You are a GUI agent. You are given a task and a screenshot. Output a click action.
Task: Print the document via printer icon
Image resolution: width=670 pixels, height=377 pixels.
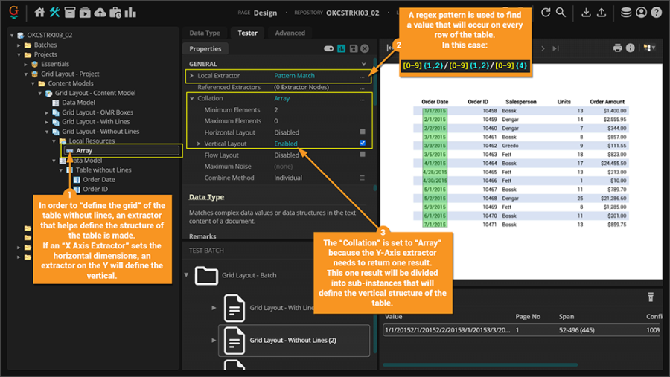(617, 48)
